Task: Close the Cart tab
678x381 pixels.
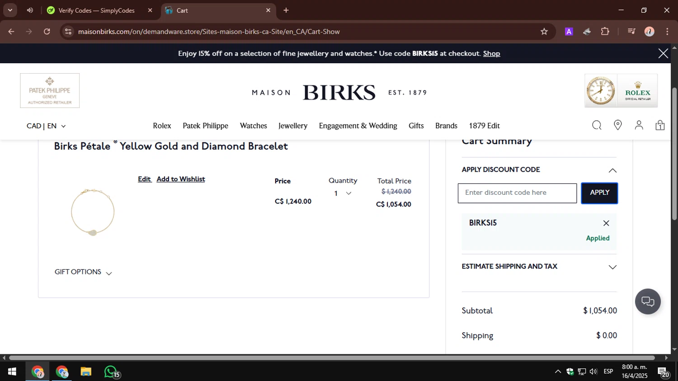Action: click(268, 10)
